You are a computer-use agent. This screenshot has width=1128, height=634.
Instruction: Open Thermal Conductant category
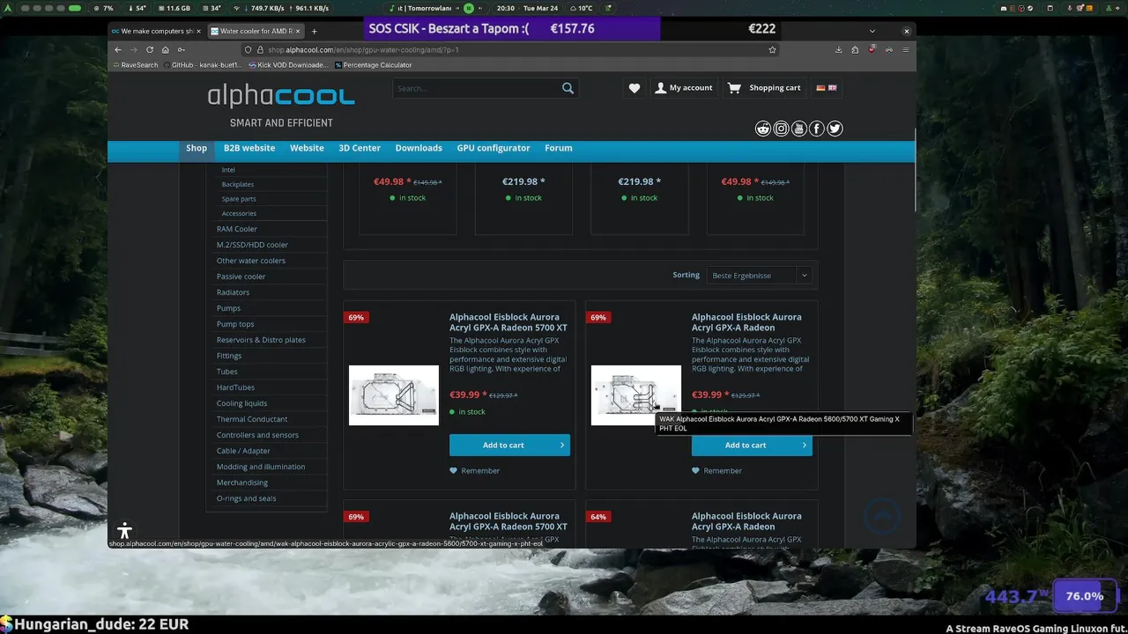pyautogui.click(x=252, y=419)
